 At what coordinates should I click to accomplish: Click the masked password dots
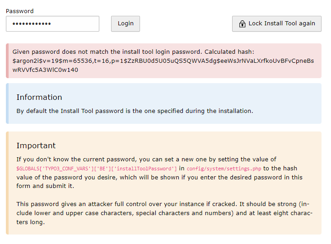click(x=32, y=24)
